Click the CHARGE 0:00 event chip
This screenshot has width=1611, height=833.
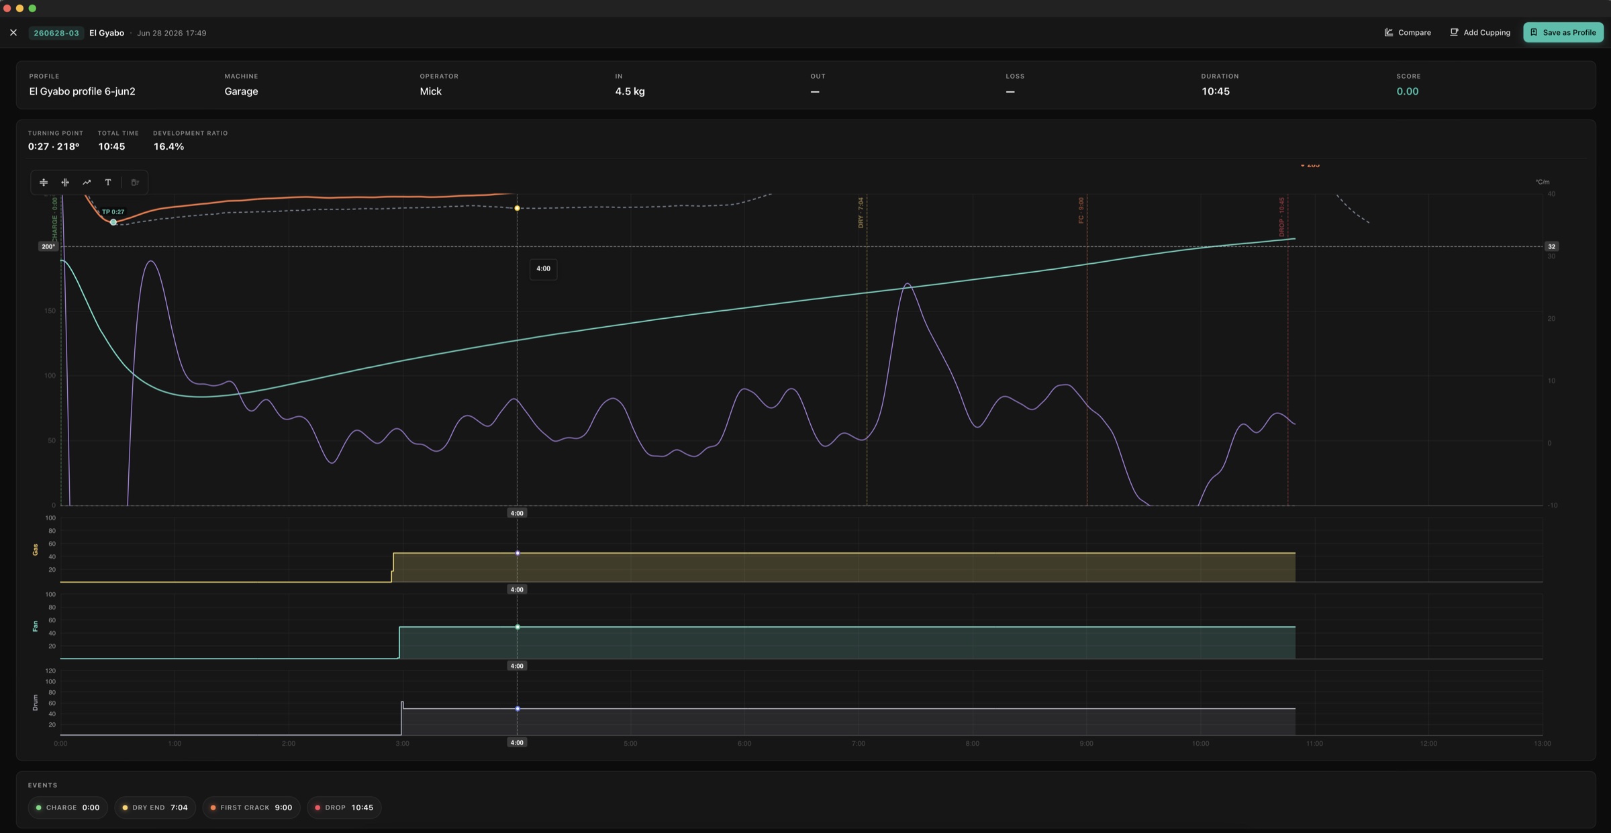(68, 807)
